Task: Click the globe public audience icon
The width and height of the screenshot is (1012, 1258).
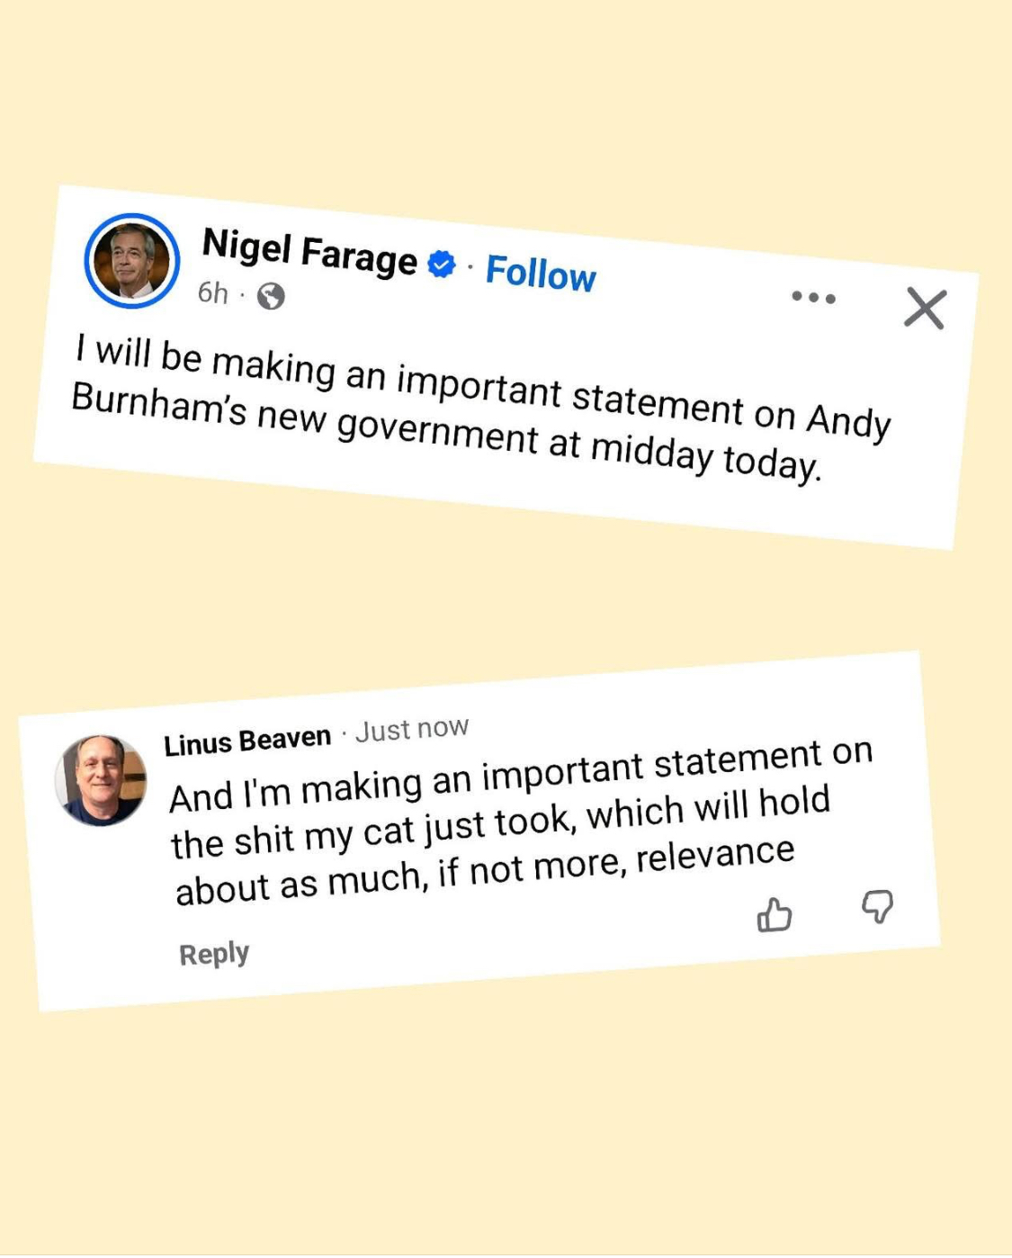Action: 271,296
